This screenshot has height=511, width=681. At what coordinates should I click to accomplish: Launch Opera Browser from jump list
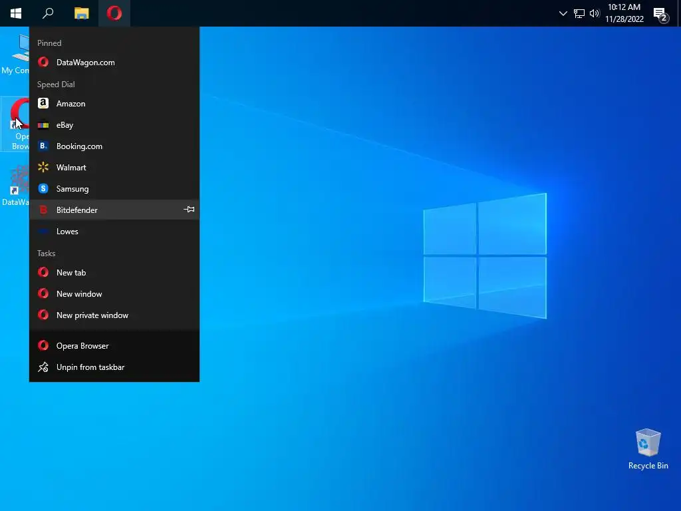pos(114,345)
